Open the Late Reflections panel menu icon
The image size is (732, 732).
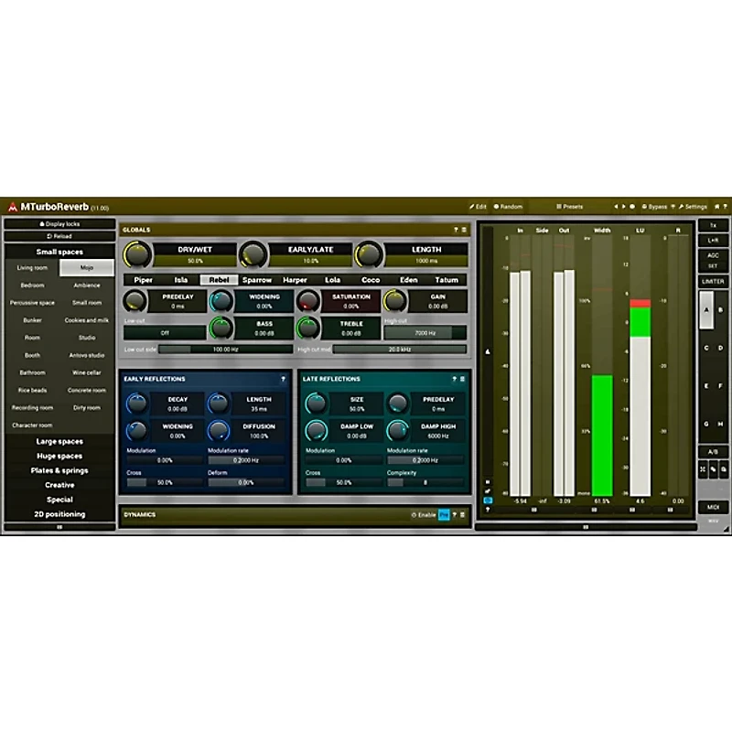click(x=463, y=379)
